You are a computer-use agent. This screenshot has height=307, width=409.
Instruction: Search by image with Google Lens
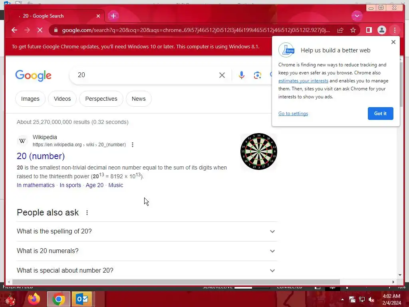(x=258, y=75)
